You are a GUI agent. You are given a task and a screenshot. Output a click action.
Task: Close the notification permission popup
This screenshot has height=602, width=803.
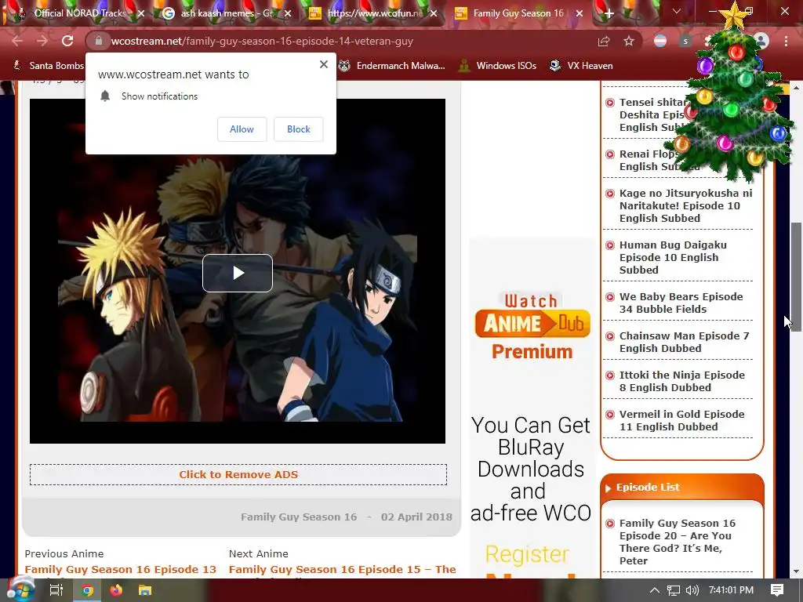click(324, 64)
